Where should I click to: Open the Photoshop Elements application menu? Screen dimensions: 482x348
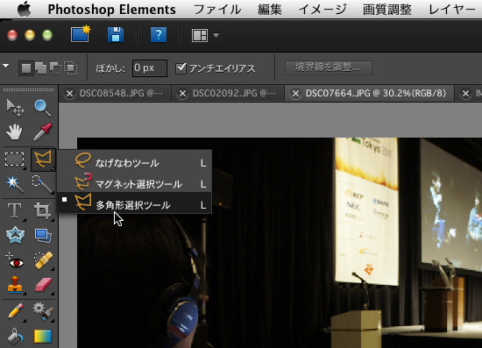tap(112, 10)
